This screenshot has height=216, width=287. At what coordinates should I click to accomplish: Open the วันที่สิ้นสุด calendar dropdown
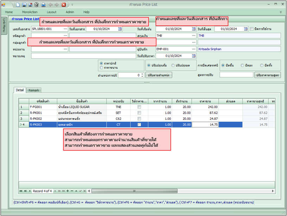click(245, 29)
